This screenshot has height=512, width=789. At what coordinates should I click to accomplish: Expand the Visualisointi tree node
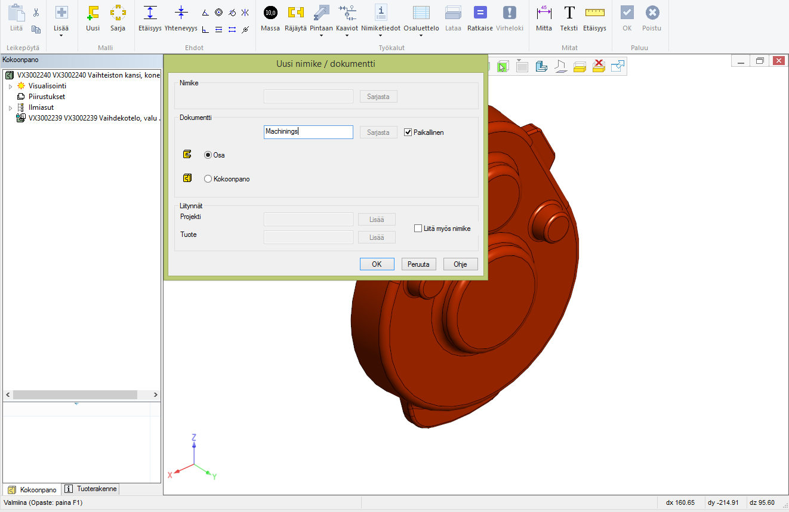[x=10, y=87]
